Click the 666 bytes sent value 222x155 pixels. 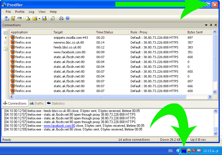click(x=190, y=86)
